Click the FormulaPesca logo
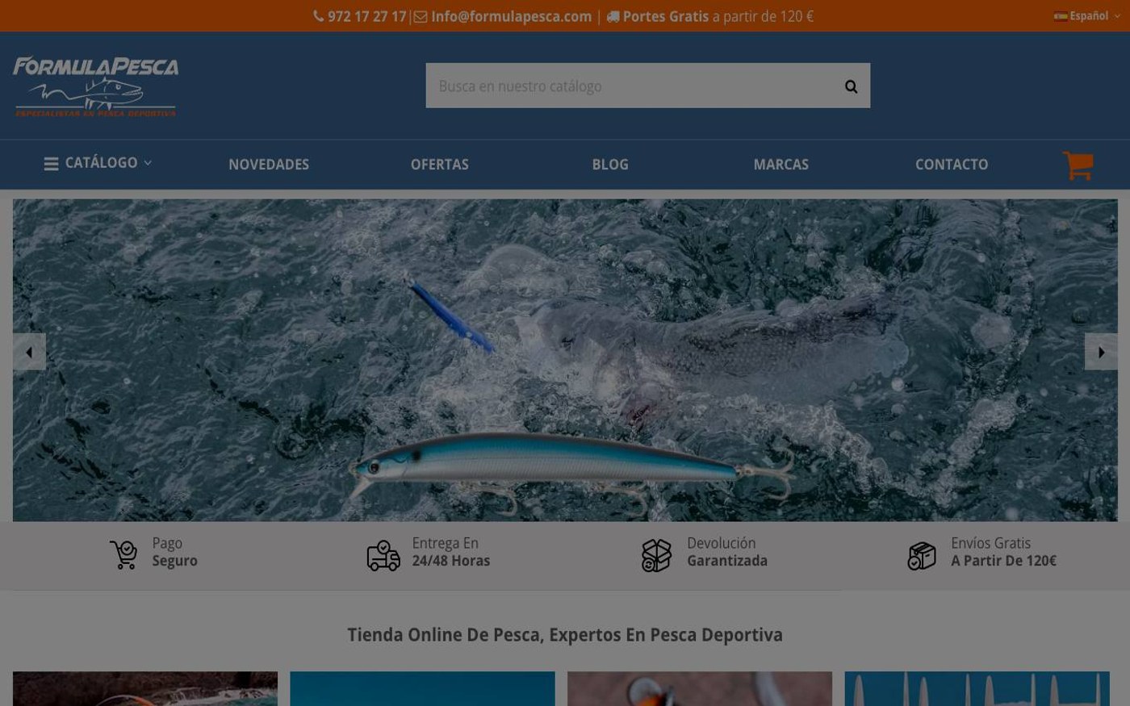Image resolution: width=1130 pixels, height=706 pixels. click(95, 86)
